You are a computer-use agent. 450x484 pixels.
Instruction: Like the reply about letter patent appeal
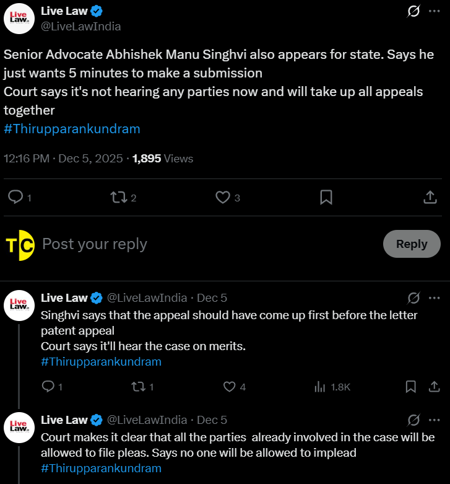[230, 387]
